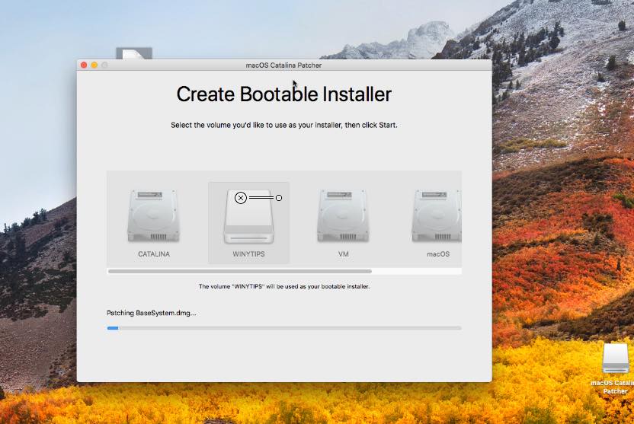634x424 pixels.
Task: Click the CATALINA volume label
Action: pyautogui.click(x=154, y=254)
